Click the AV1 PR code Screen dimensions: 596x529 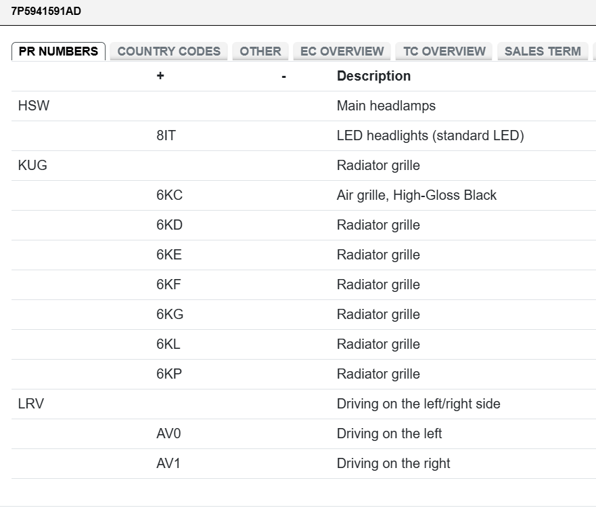pyautogui.click(x=168, y=463)
